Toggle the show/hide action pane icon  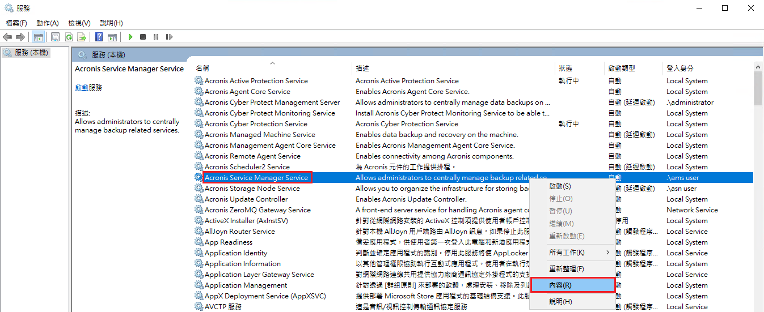point(112,37)
